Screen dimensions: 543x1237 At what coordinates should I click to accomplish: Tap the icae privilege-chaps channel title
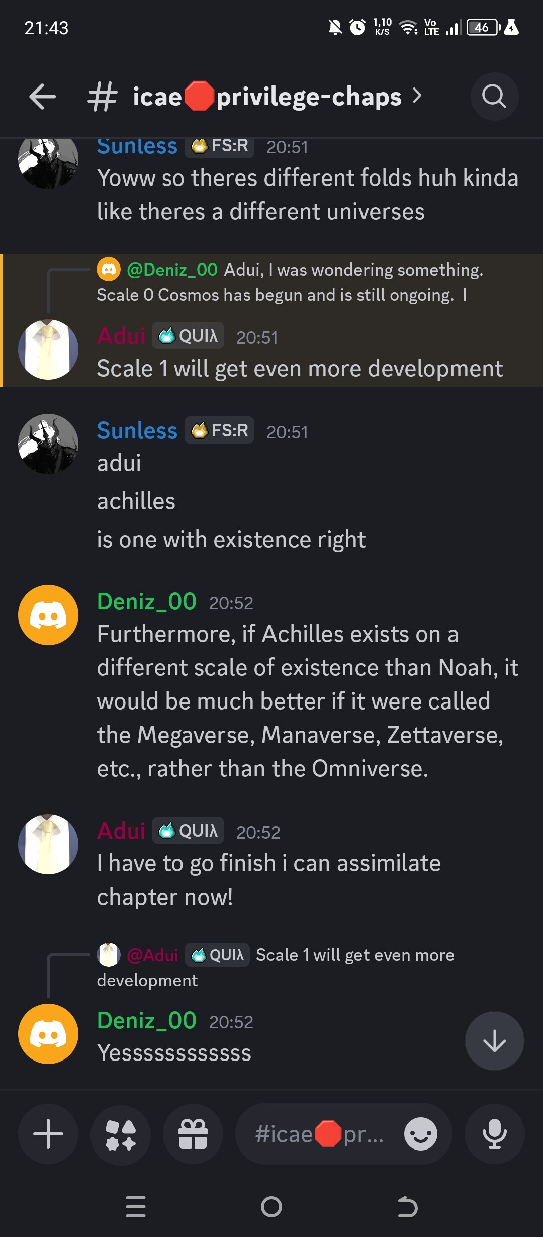coord(266,97)
